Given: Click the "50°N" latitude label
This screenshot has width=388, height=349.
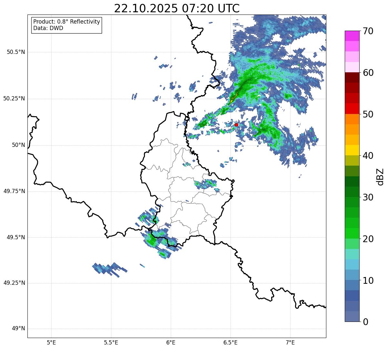Looking at the screenshot, I should coord(19,145).
